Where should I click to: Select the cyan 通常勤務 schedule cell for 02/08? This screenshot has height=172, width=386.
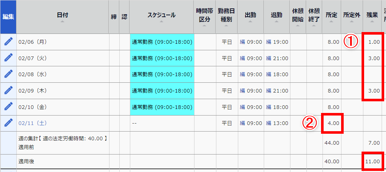pyautogui.click(x=162, y=74)
